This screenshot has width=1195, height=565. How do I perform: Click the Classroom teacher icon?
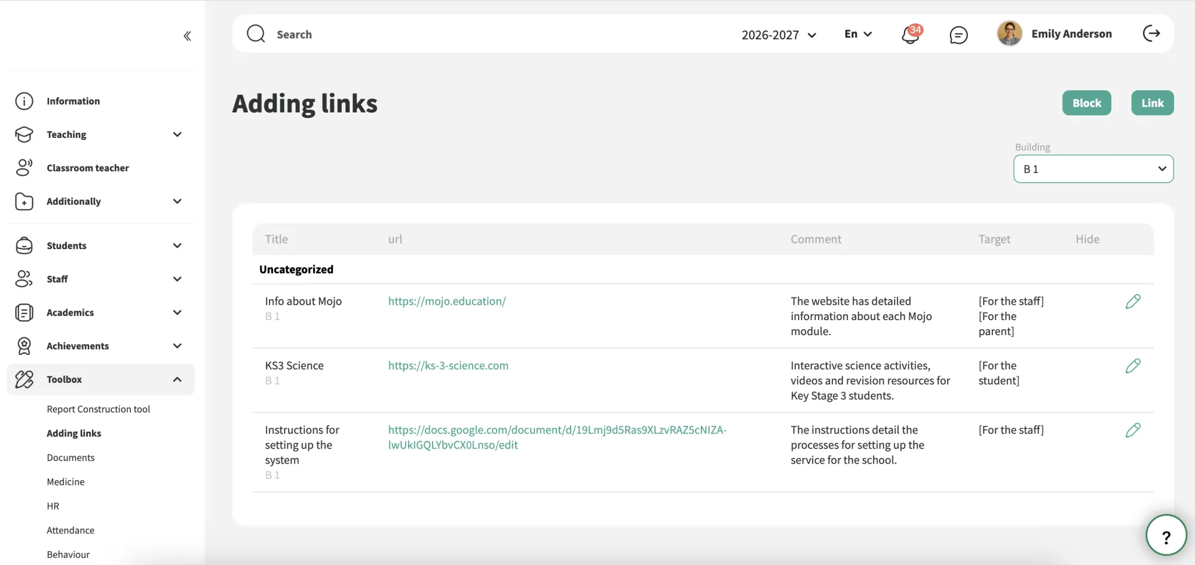click(x=24, y=168)
